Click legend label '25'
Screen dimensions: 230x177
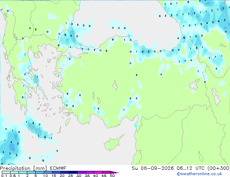[x=70, y=176]
